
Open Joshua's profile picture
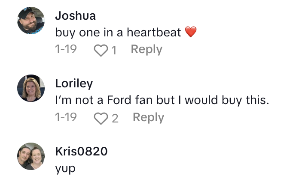tap(31, 22)
